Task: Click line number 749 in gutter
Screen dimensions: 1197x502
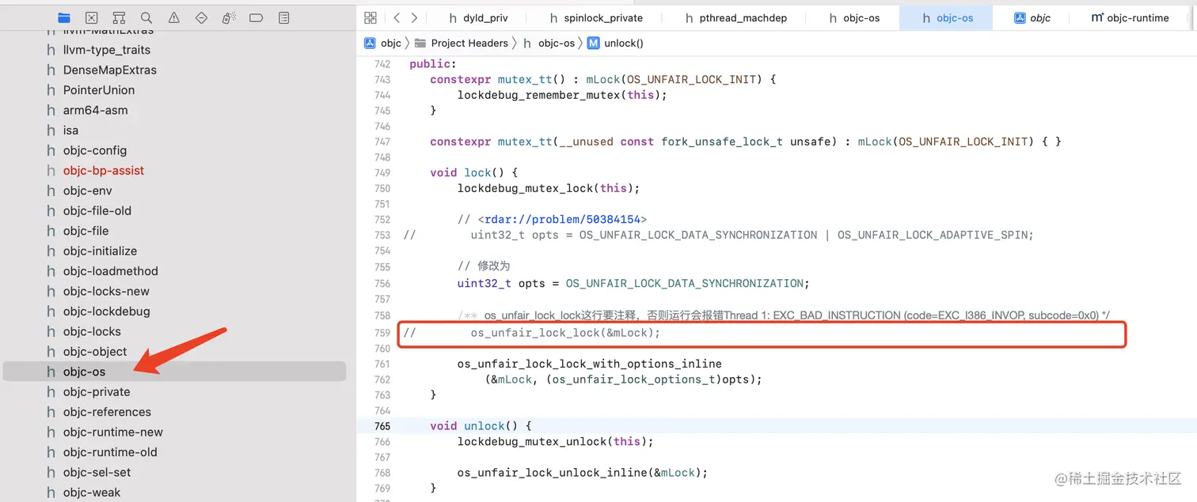Action: tap(382, 173)
